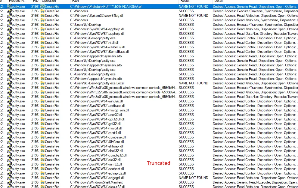Screen dimensions: 298x188
Task: Select the path C:\Windows\Prefetch\PUTTY.EXE-FDA709AA.pf
Action: (106, 6)
